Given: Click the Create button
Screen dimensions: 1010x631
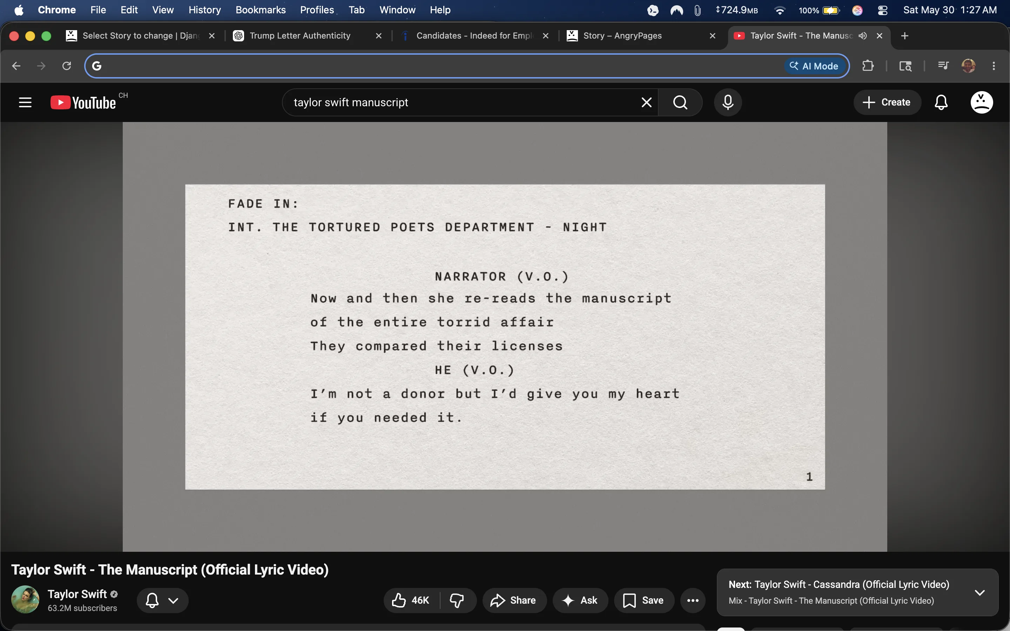Looking at the screenshot, I should click(887, 102).
